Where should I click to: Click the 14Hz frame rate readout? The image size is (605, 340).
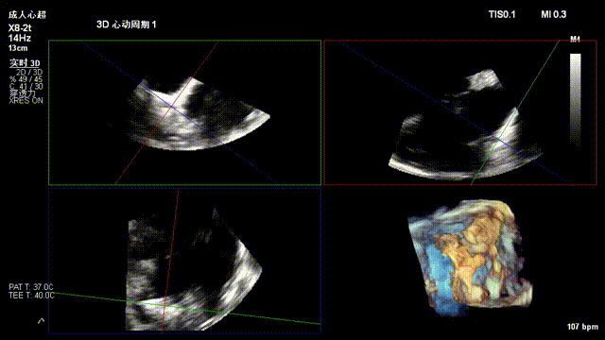coord(20,38)
